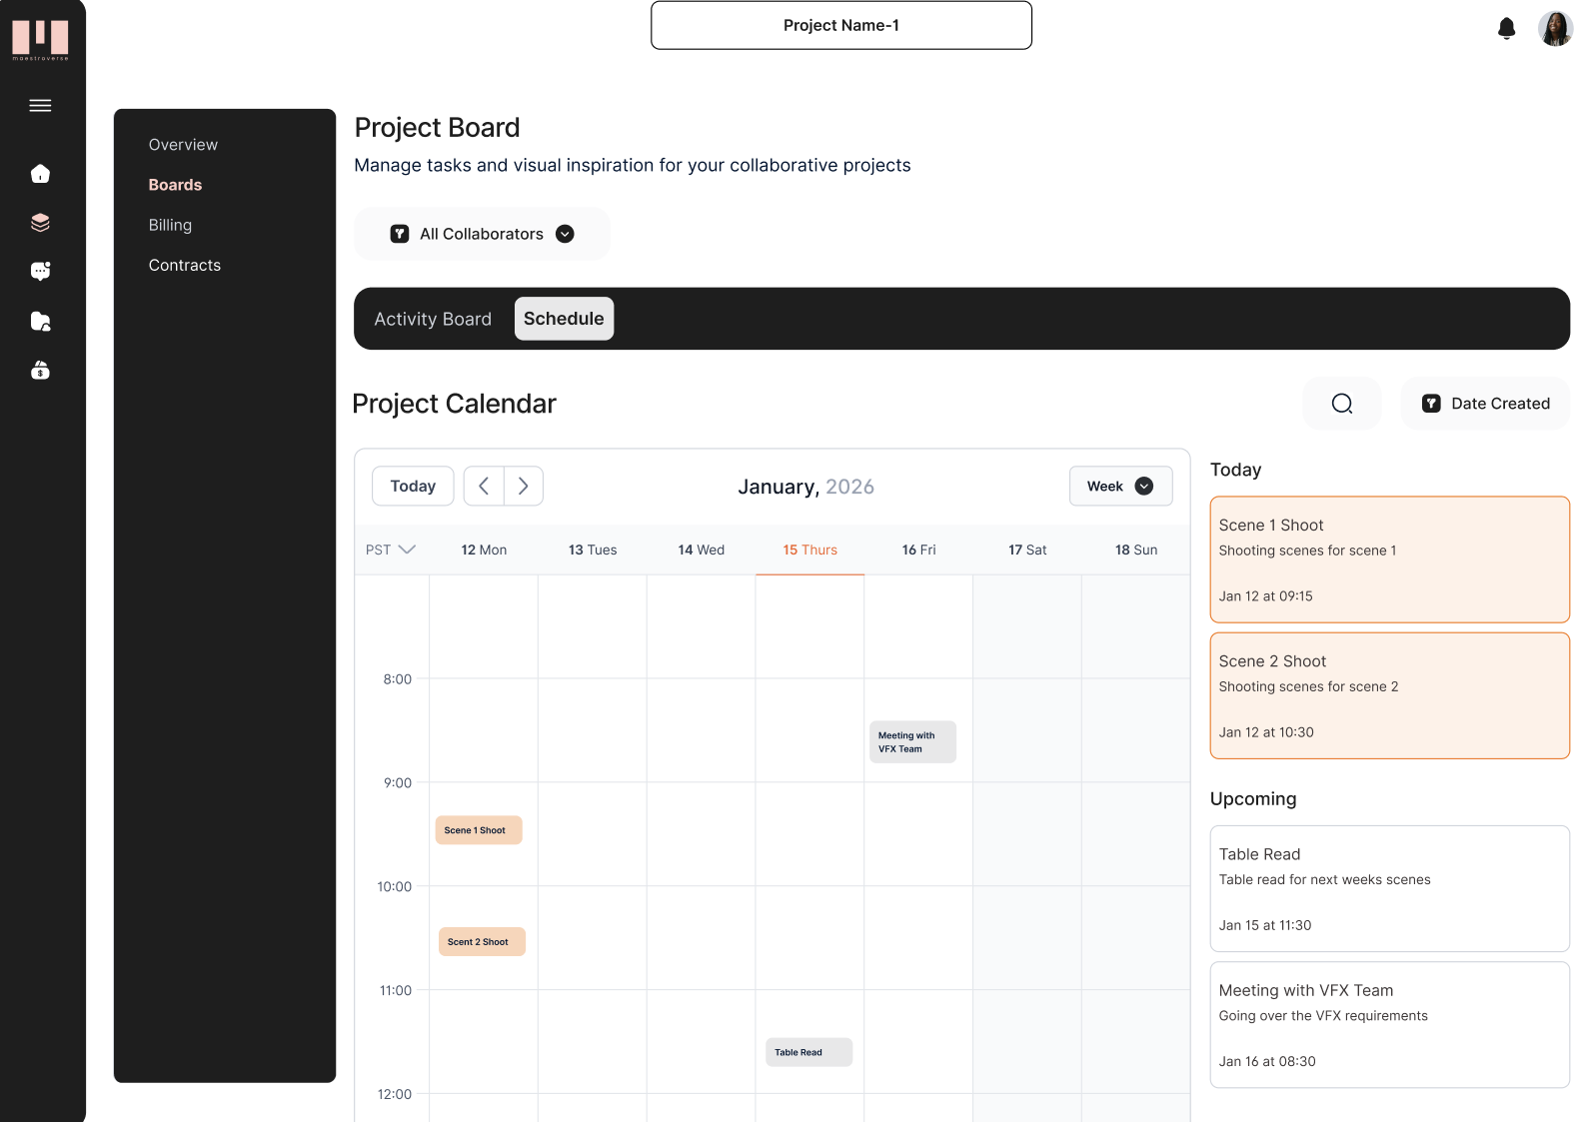
Task: Open the Week view dropdown
Action: point(1119,487)
